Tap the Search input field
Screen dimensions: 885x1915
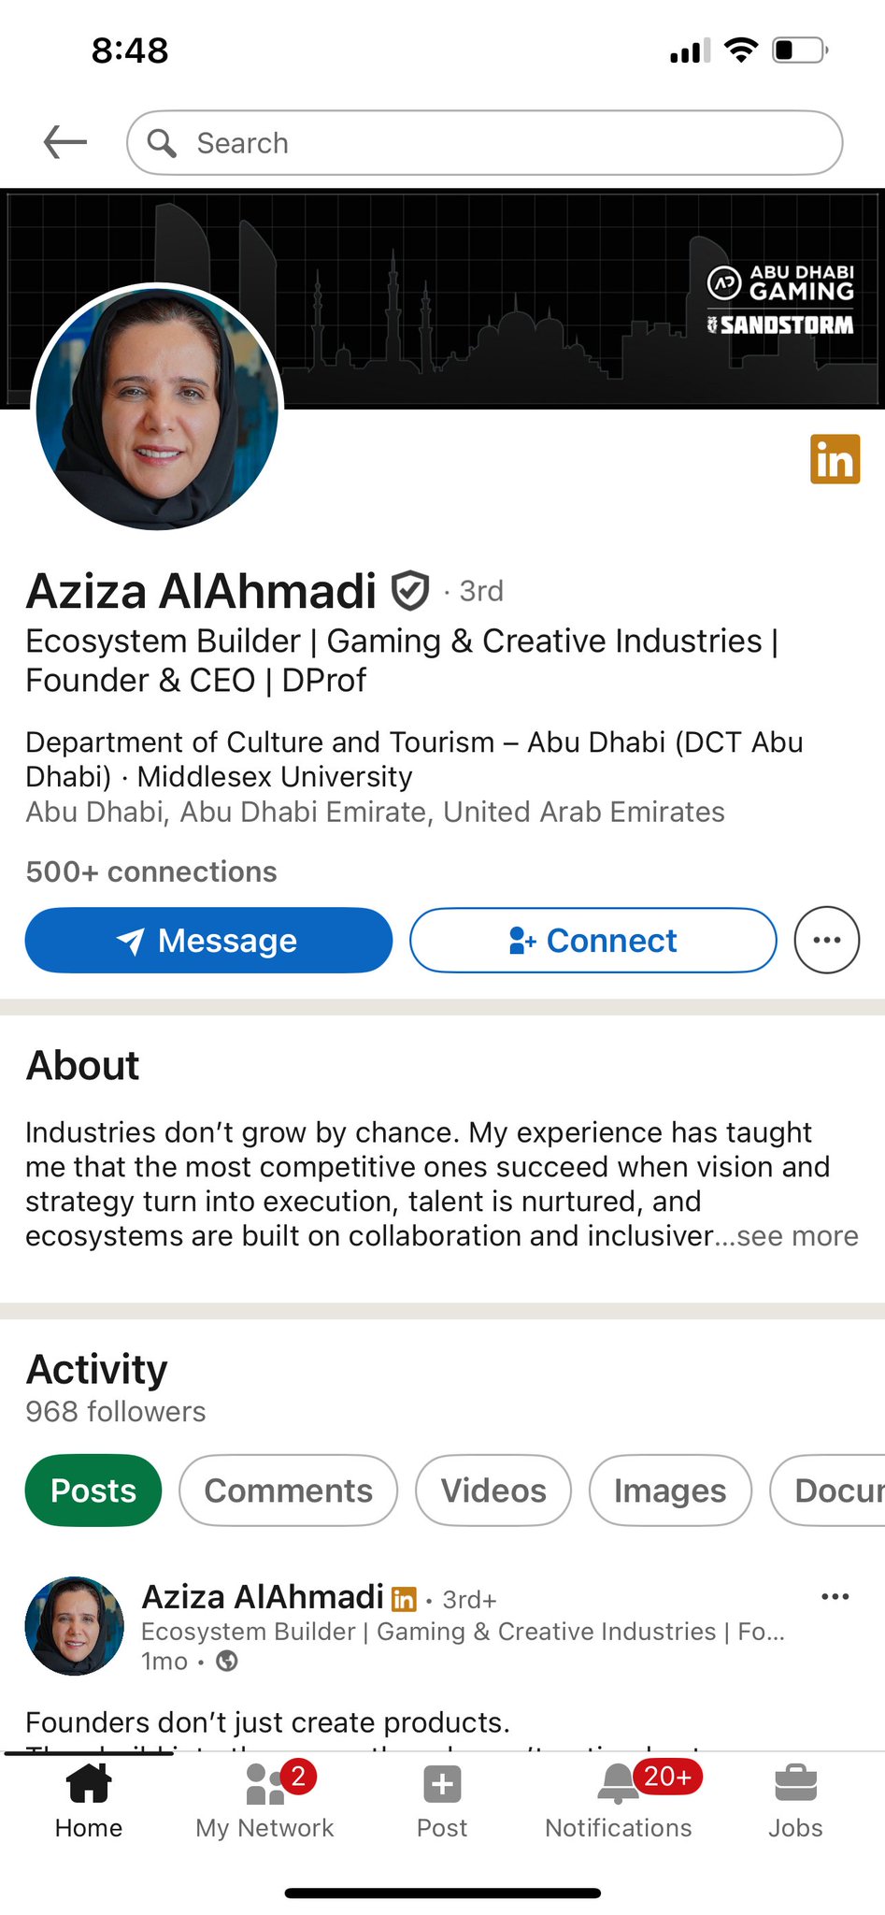point(505,143)
